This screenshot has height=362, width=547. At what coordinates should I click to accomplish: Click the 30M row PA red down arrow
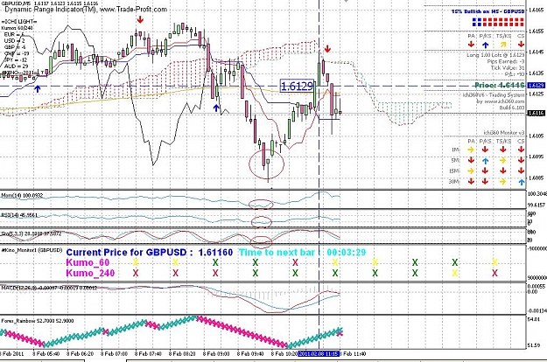click(471, 182)
